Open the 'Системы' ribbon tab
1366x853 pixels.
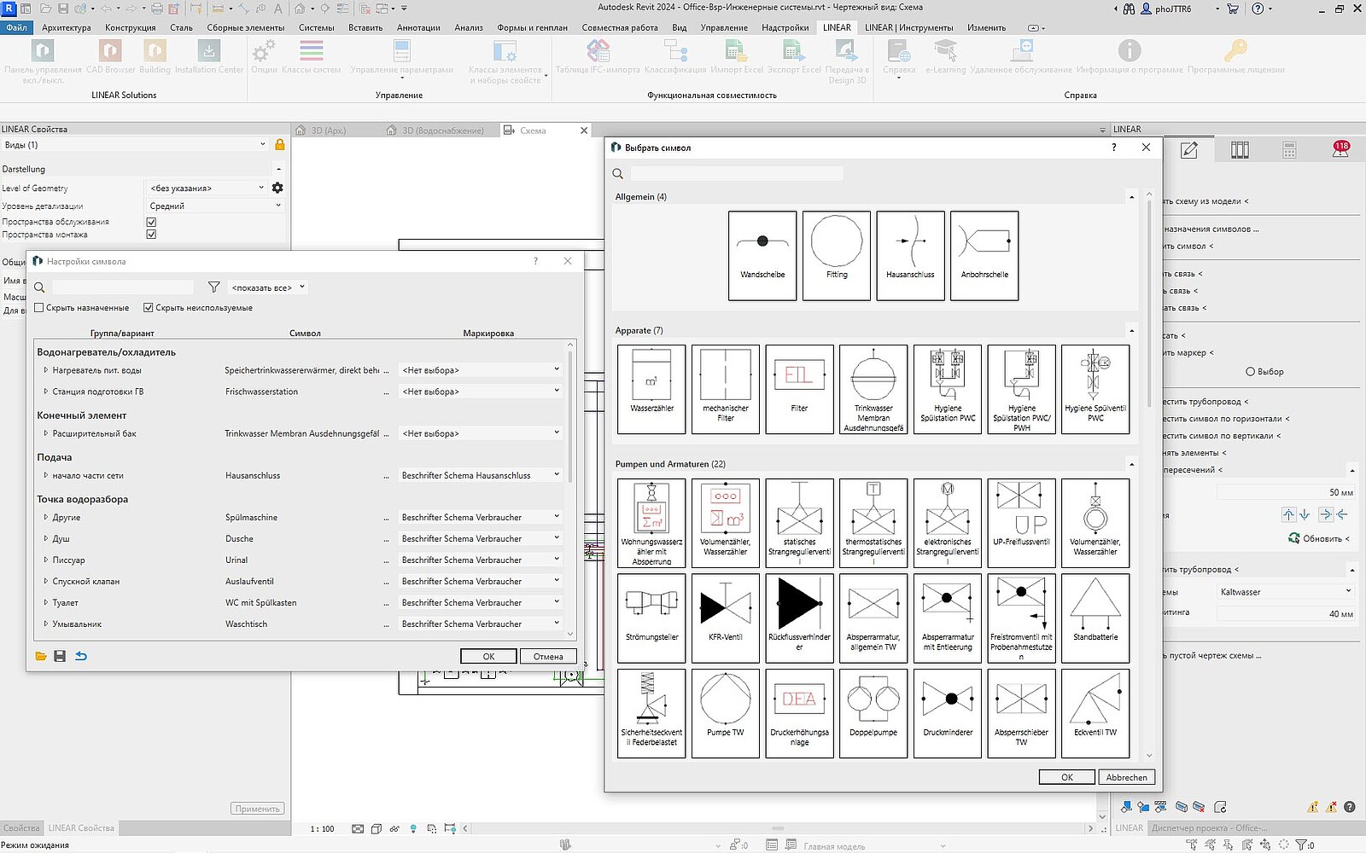tap(316, 27)
